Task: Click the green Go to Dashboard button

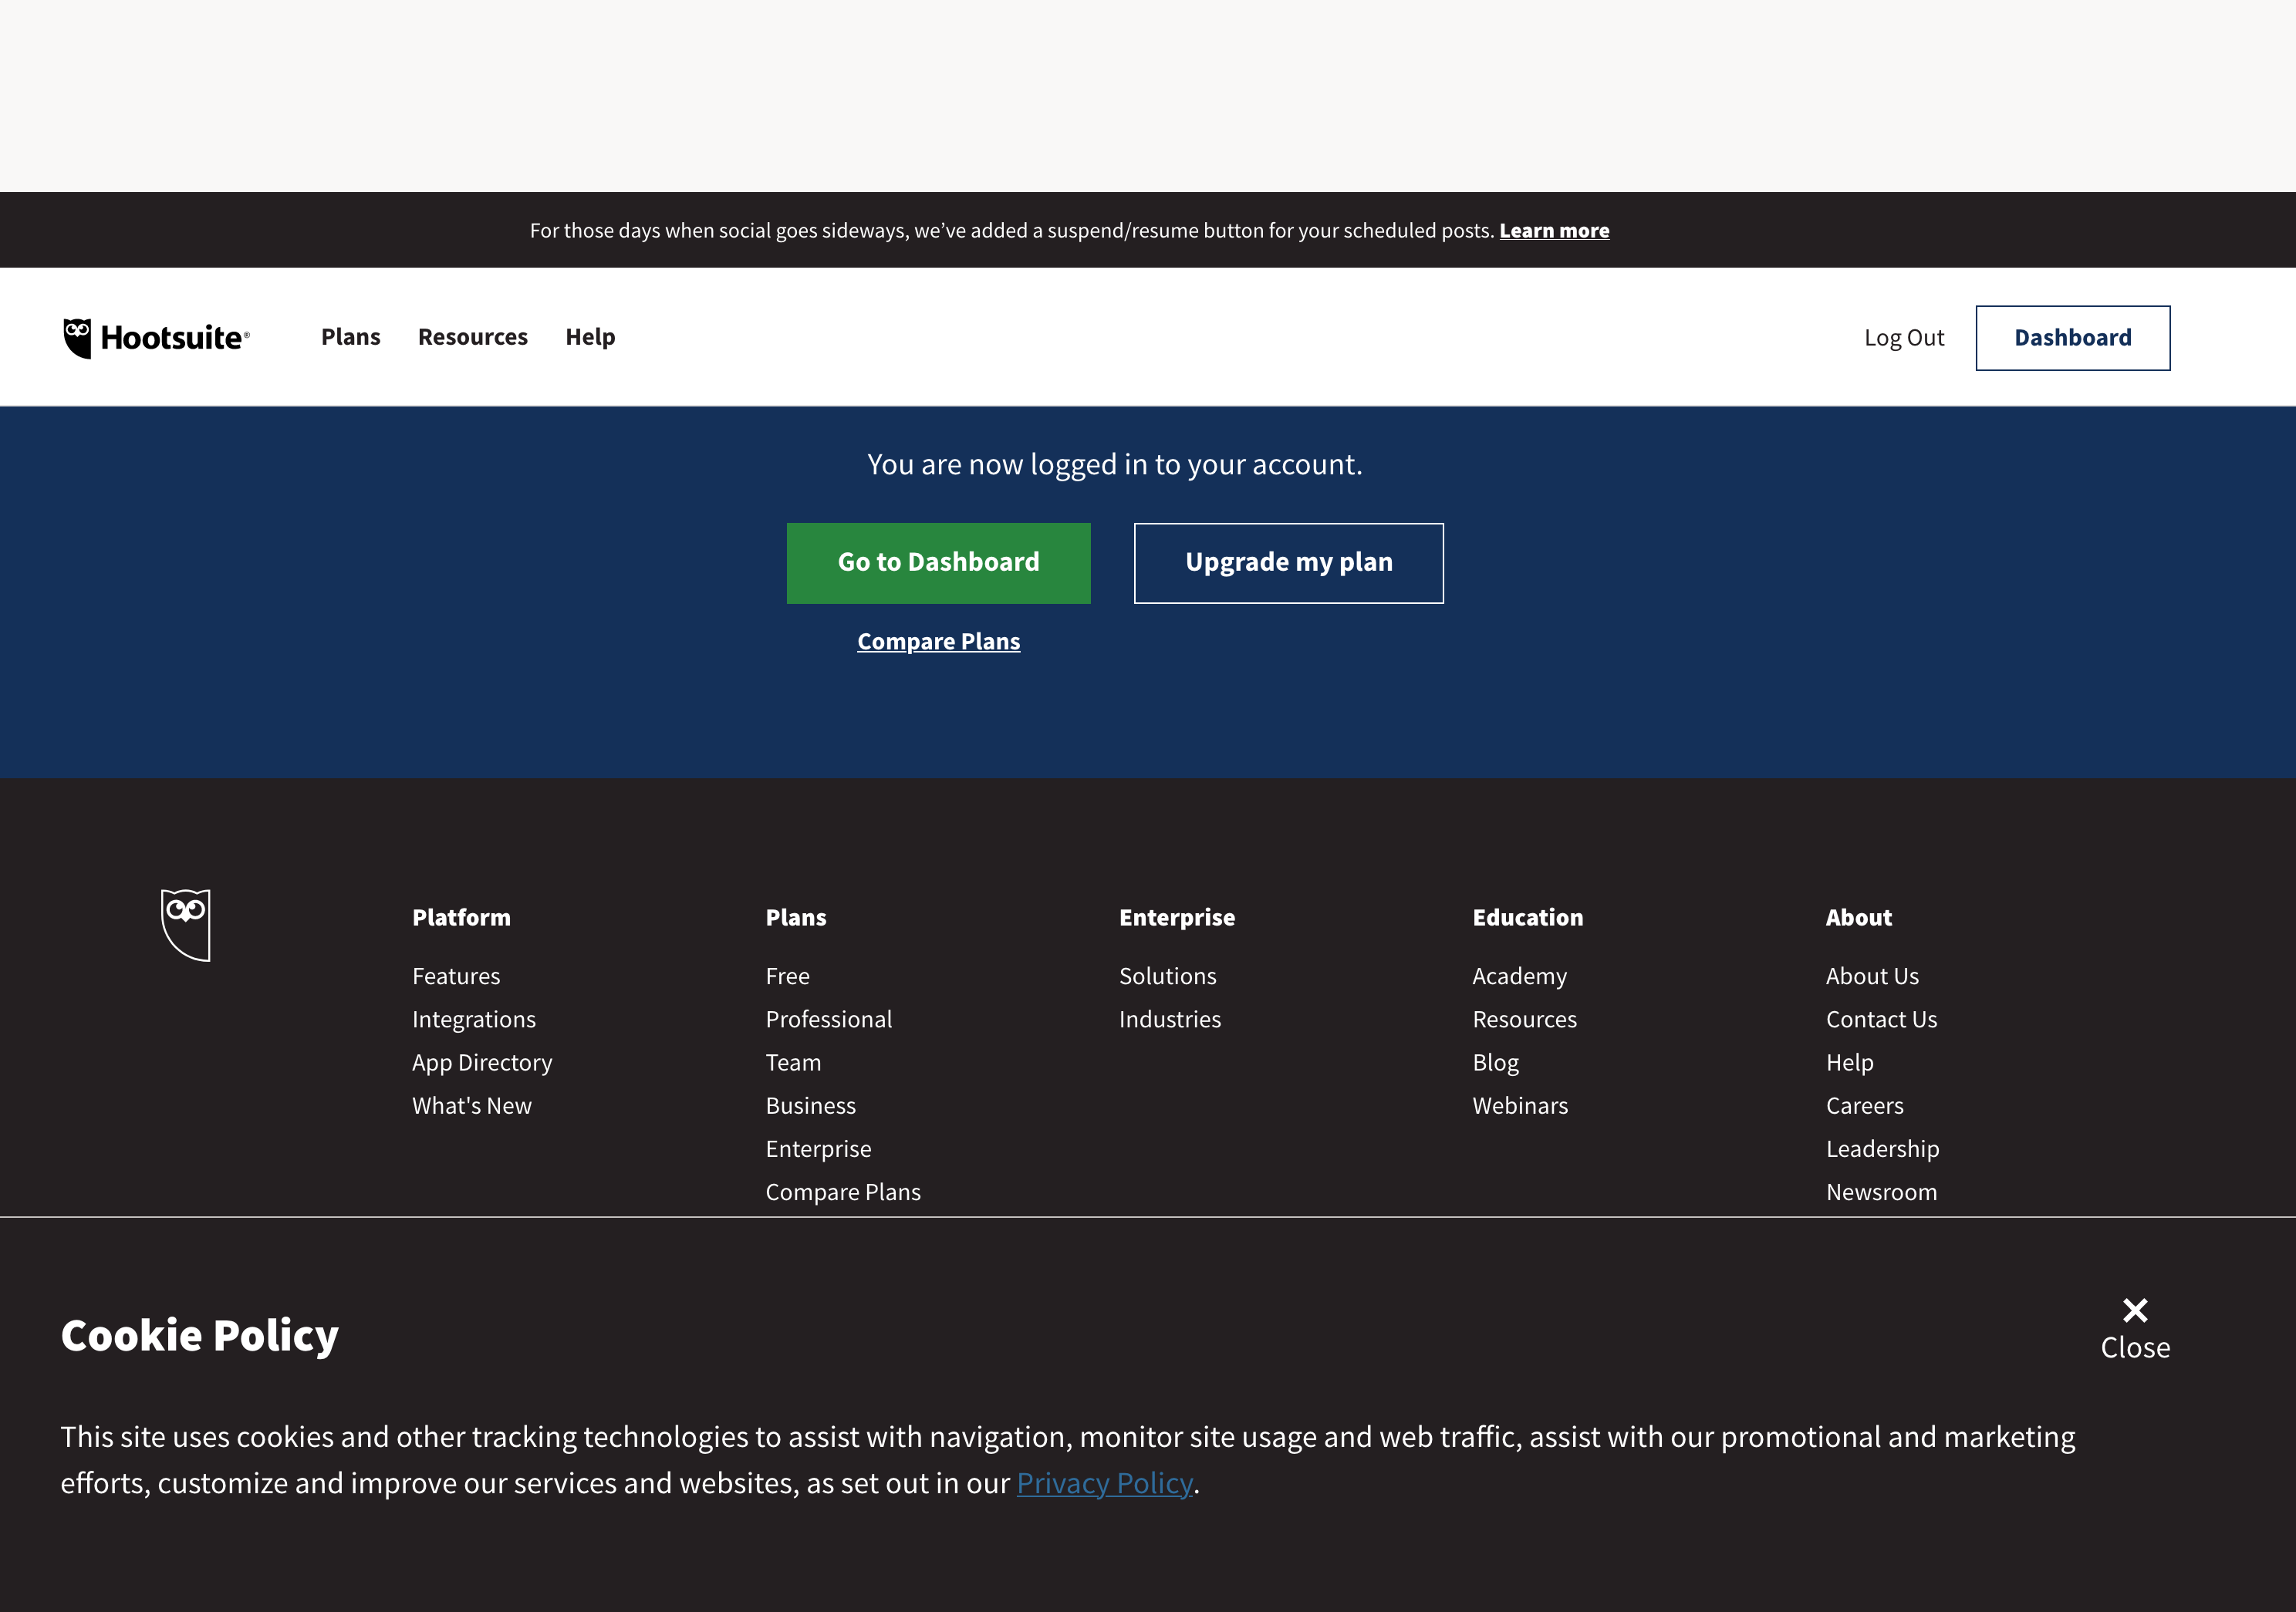Action: (x=938, y=563)
